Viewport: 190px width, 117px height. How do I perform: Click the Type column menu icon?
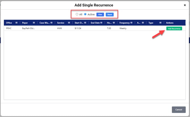tap(160, 23)
